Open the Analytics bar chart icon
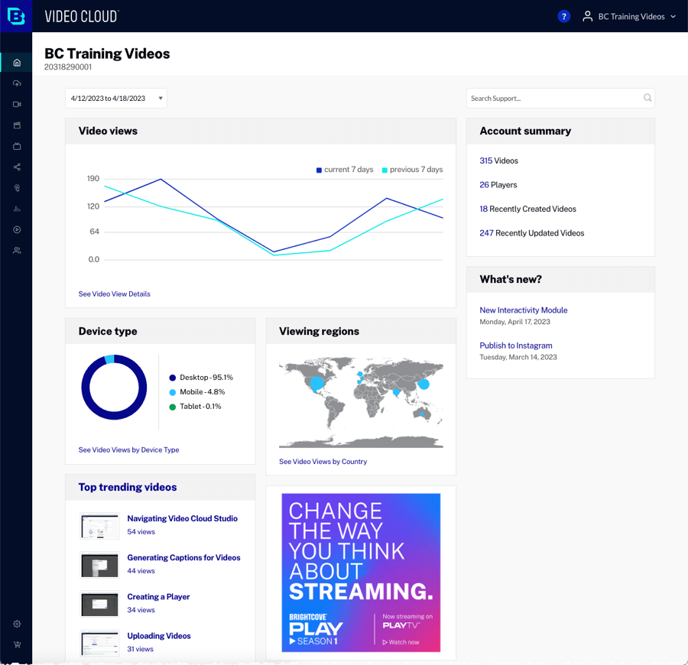The image size is (688, 665). 17,209
